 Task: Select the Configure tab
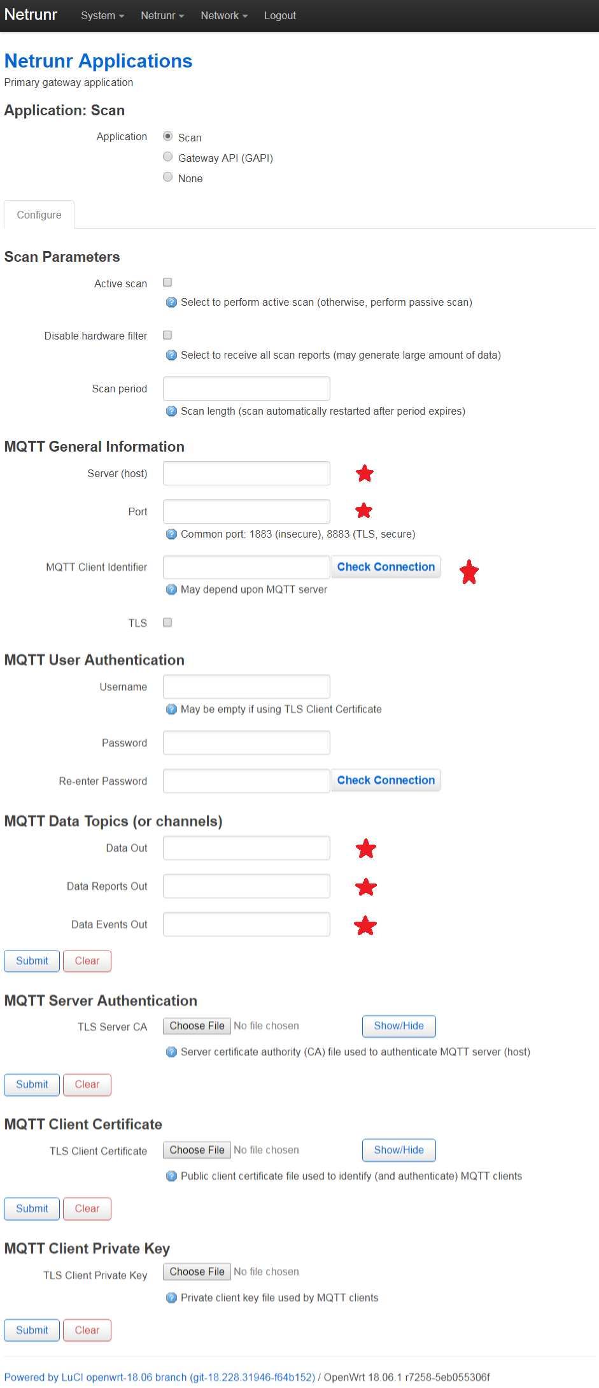(x=39, y=215)
